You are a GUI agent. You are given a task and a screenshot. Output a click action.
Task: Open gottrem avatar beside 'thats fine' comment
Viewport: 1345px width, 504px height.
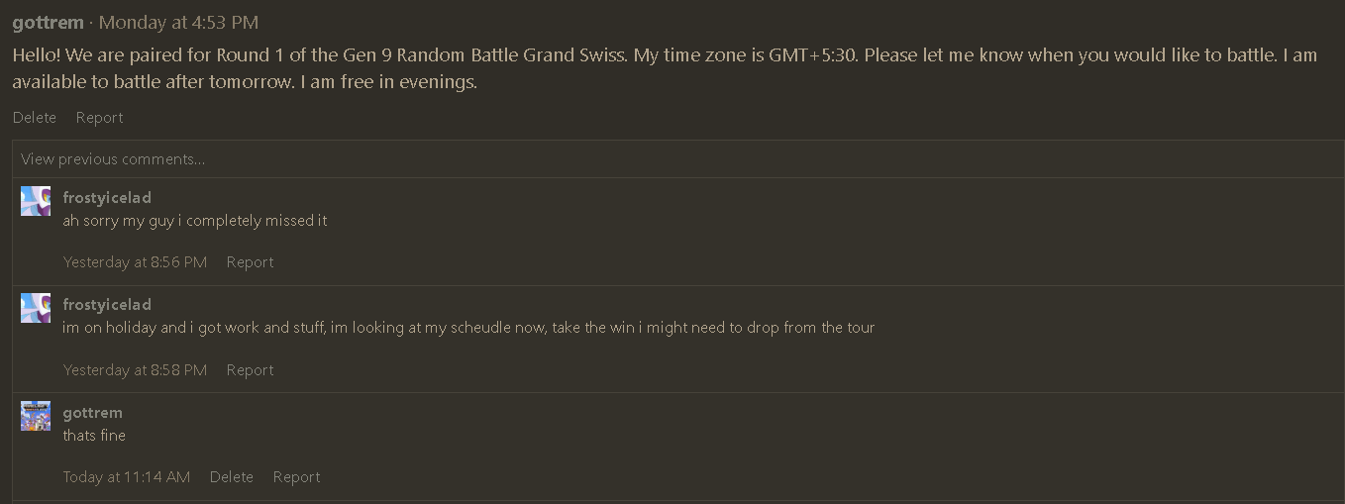pos(36,416)
